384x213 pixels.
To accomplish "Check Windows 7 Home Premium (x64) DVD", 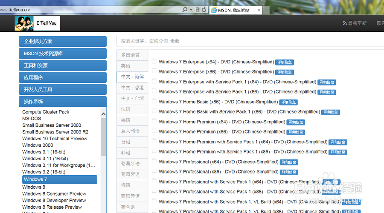I will 154,121.
